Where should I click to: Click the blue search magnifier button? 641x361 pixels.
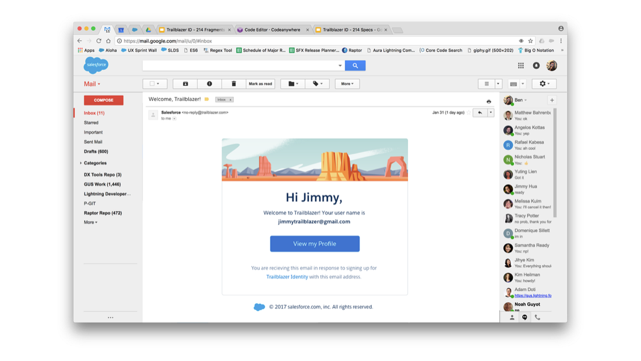(x=355, y=66)
